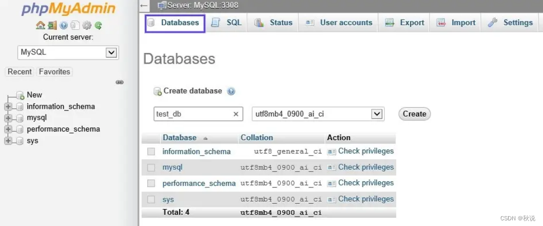The image size is (543, 226).
Task: Click the Total: 4 footer text
Action: (176, 212)
